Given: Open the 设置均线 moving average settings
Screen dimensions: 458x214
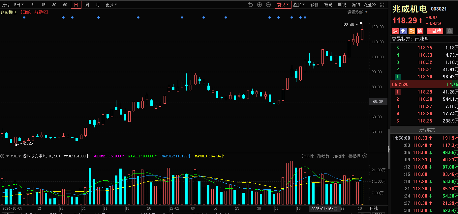Looking at the screenshot, I should 357,12.
